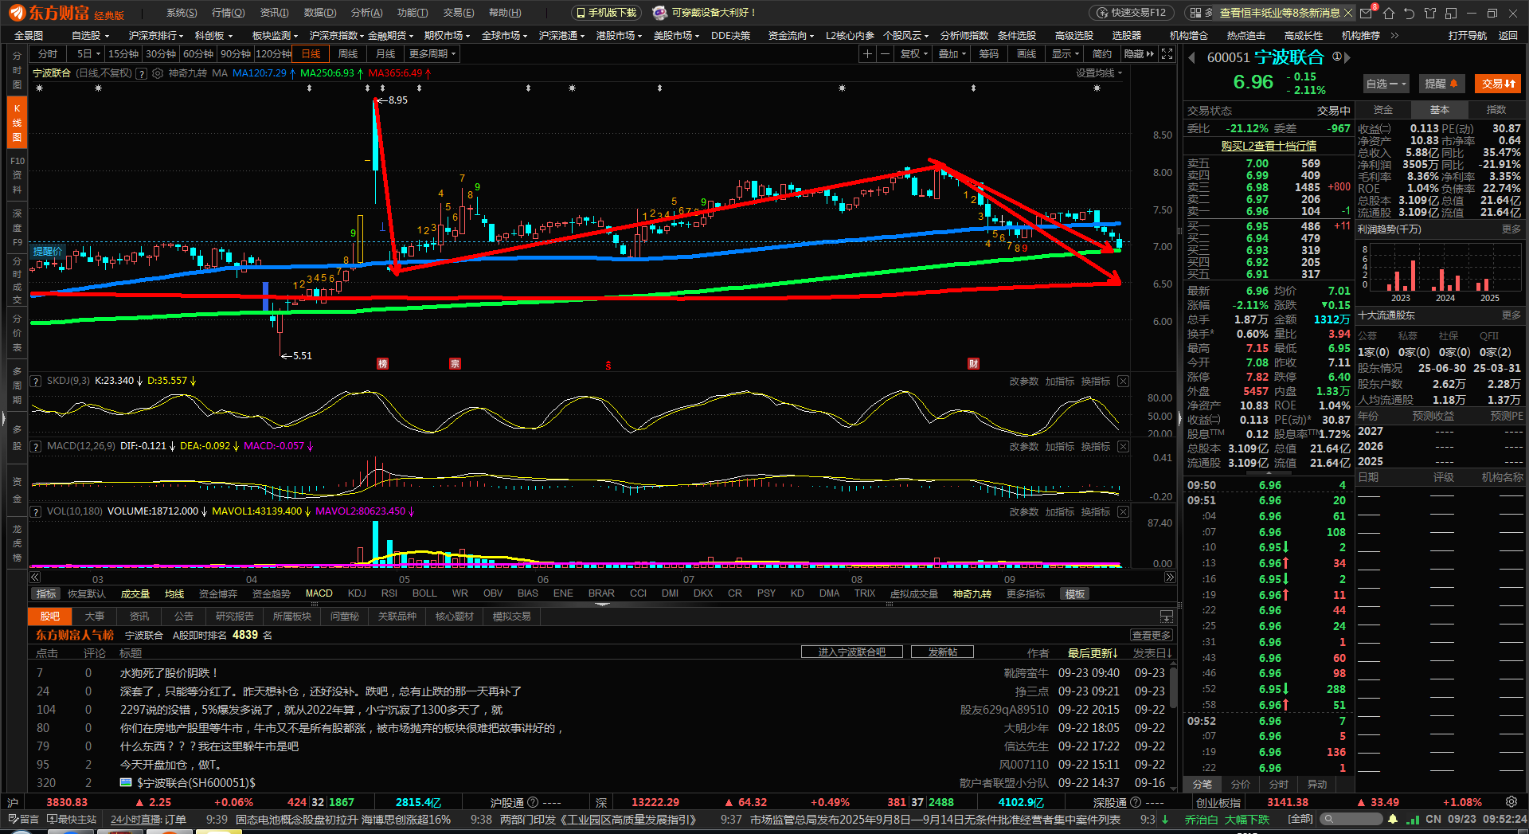Expand 设置均线 dropdown
This screenshot has height=834, width=1529.
coord(1099,73)
